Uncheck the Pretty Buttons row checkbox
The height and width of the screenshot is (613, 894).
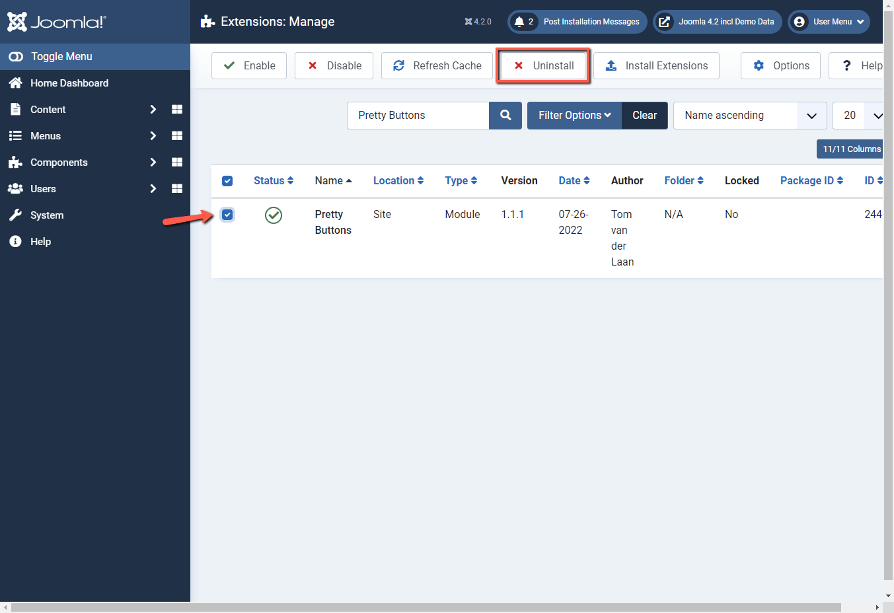pos(227,215)
